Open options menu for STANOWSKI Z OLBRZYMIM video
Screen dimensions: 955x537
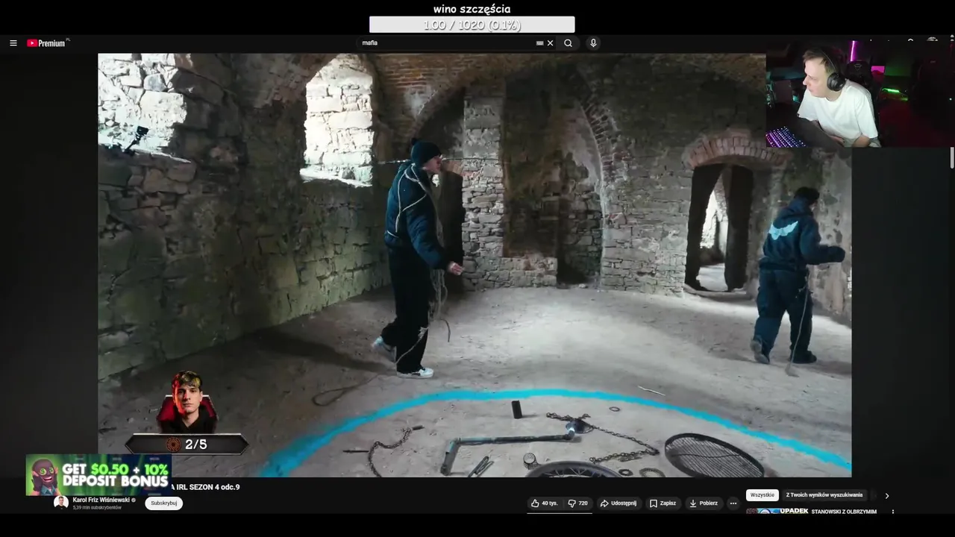click(x=892, y=512)
